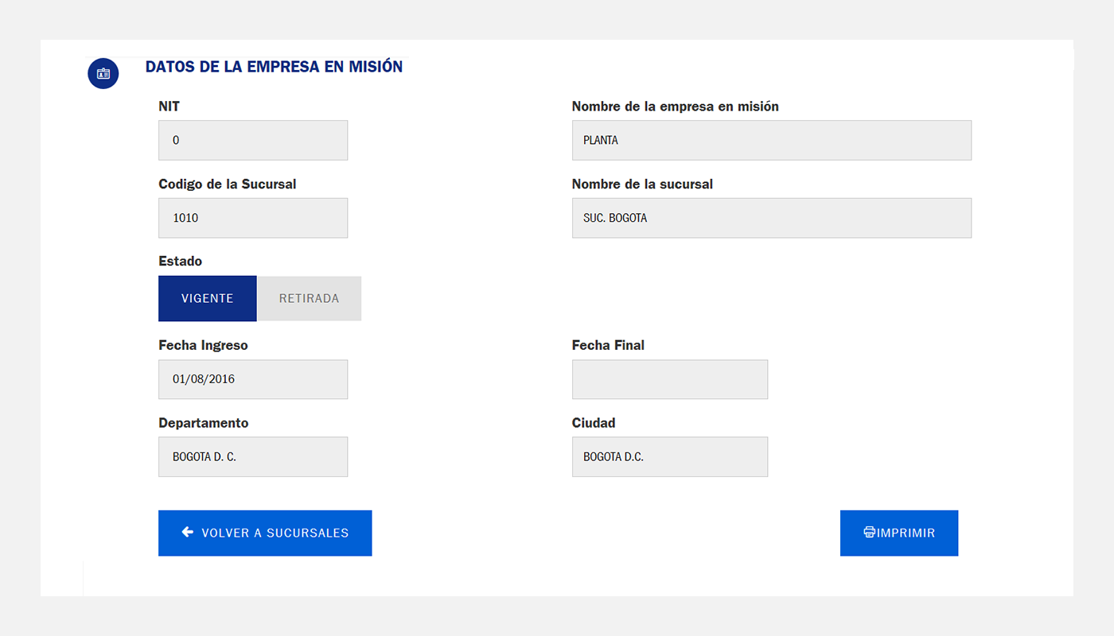The image size is (1114, 636).
Task: Click the Nombre de la sucursal label
Action: pyautogui.click(x=643, y=184)
